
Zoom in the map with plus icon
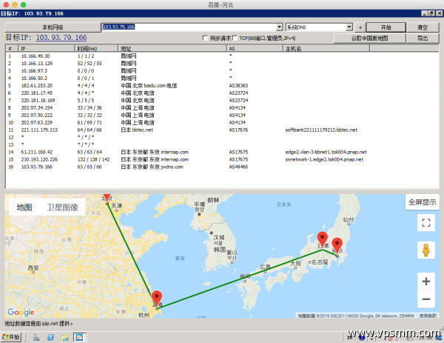(426, 282)
